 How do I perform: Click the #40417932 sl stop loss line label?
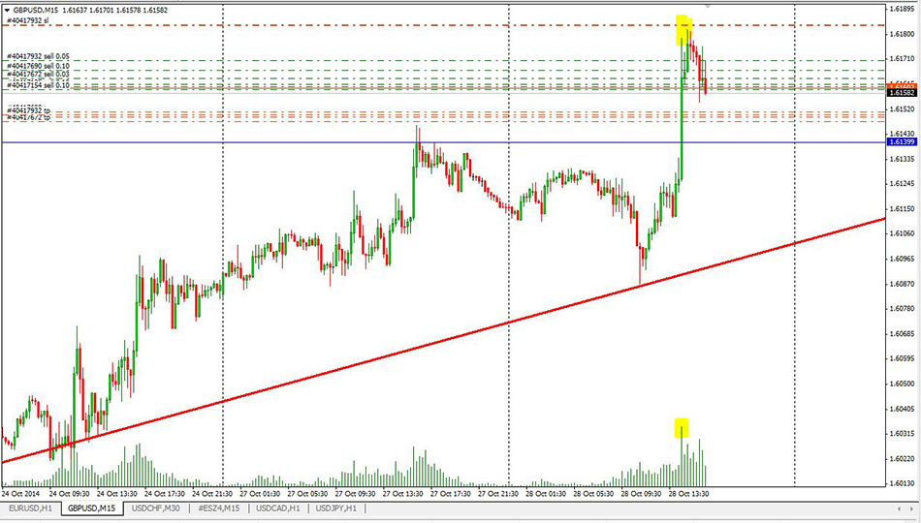point(28,19)
